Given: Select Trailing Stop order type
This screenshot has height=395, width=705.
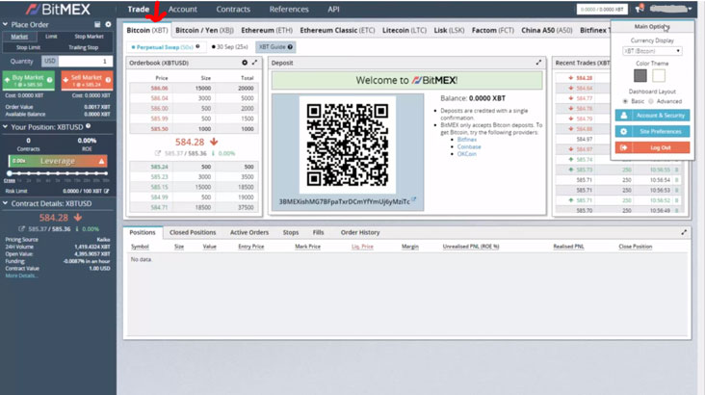Looking at the screenshot, I should click(83, 47).
